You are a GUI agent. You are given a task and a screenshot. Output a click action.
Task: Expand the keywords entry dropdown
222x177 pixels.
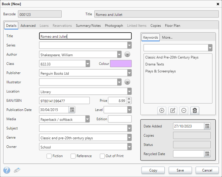pyautogui.click(x=210, y=48)
